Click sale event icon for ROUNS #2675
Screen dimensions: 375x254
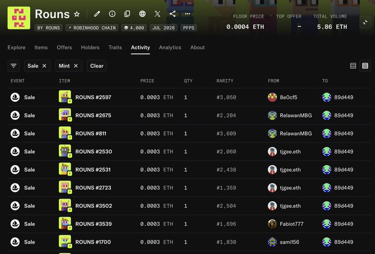[15, 115]
